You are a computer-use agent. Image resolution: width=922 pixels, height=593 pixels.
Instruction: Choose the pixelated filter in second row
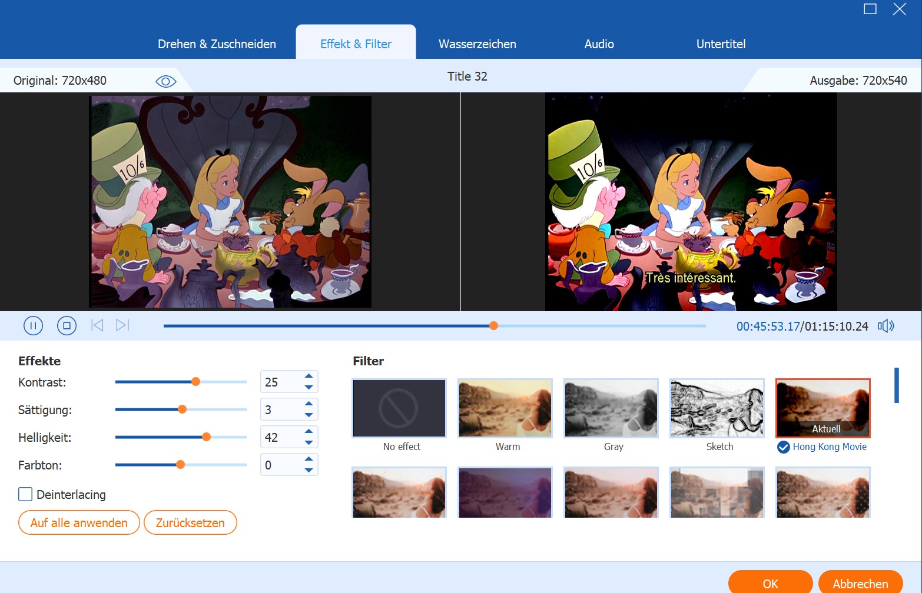coord(717,492)
